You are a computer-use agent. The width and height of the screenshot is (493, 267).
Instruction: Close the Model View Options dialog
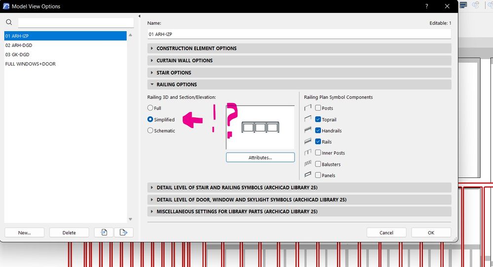[x=447, y=6]
